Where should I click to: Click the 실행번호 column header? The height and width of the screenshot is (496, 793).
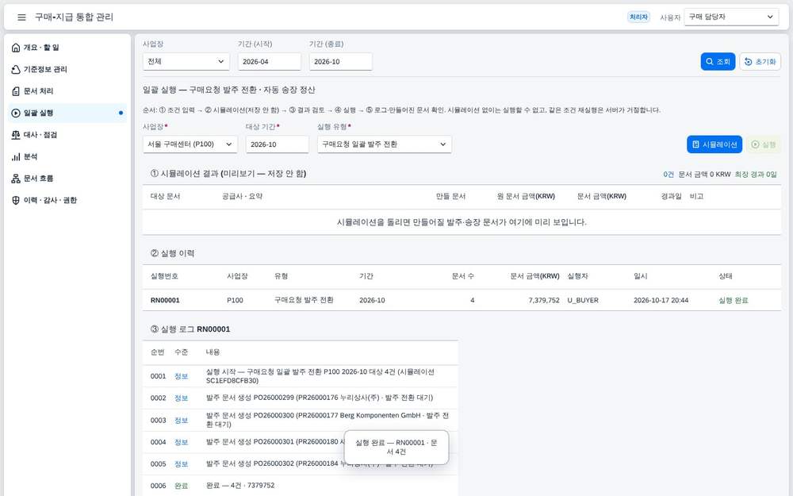(x=164, y=276)
